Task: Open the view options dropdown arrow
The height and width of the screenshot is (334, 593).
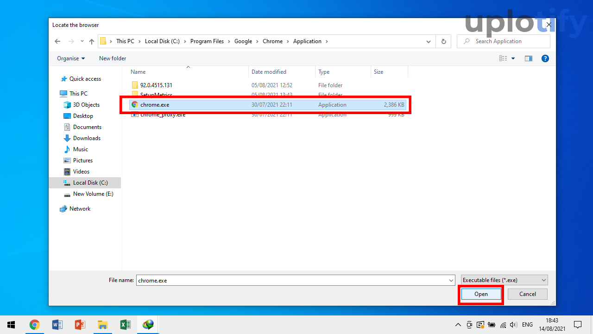Action: (x=513, y=58)
